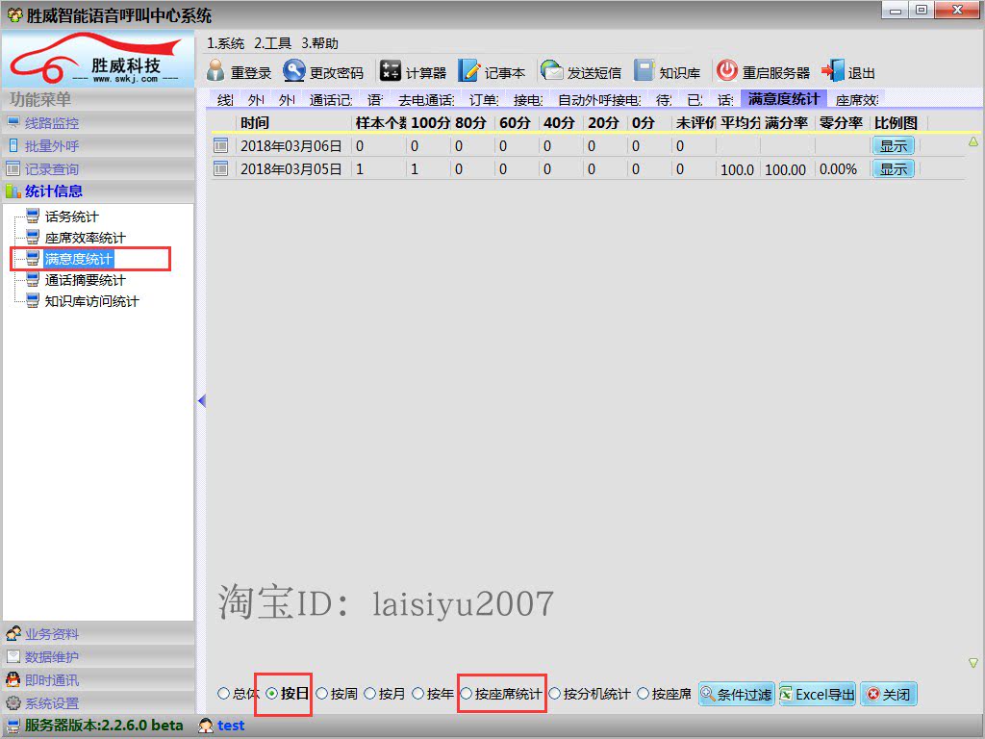Image resolution: width=985 pixels, height=739 pixels.
Task: Select the 按分机统计 radio option
Action: point(590,694)
